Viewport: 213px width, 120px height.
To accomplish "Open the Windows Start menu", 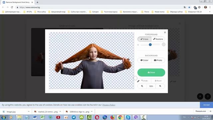I will [4, 117].
